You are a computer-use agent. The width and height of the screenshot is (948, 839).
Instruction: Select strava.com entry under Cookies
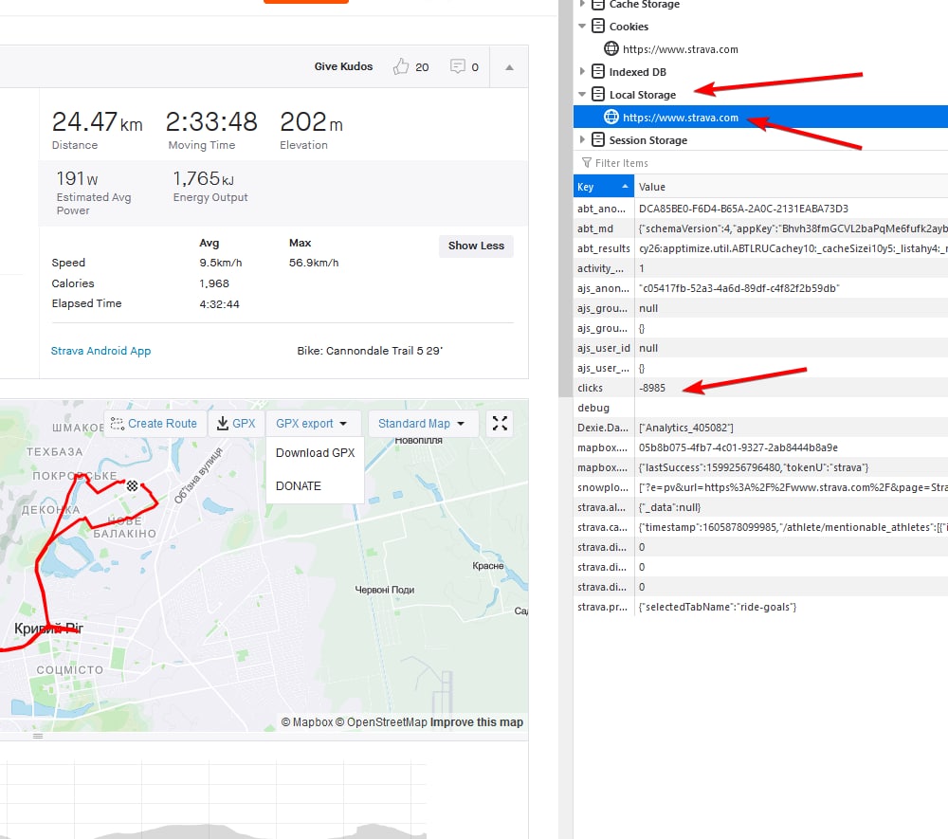pyautogui.click(x=680, y=49)
